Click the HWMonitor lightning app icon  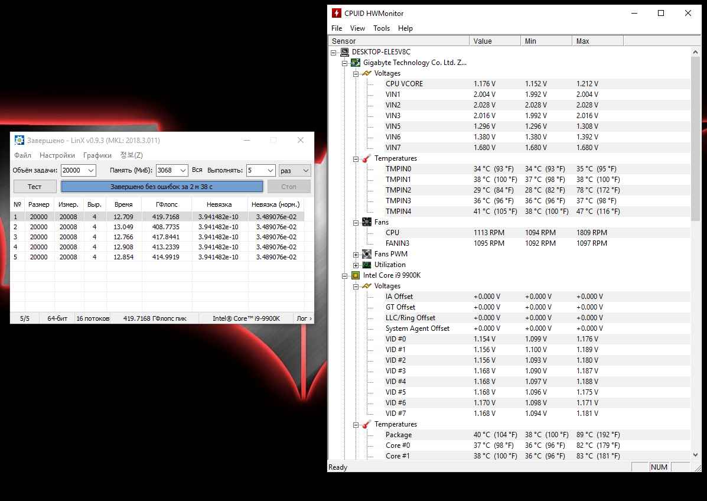336,13
